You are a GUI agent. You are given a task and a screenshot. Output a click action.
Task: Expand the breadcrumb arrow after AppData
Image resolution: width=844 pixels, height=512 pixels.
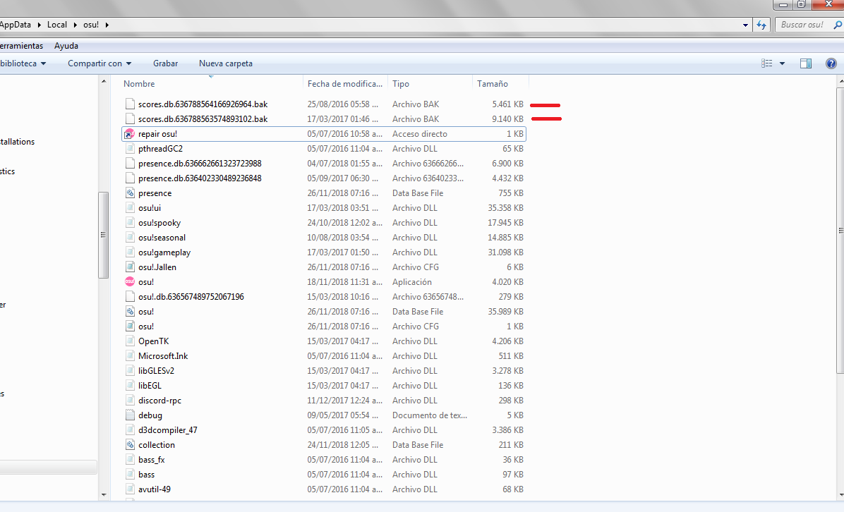pyautogui.click(x=39, y=25)
